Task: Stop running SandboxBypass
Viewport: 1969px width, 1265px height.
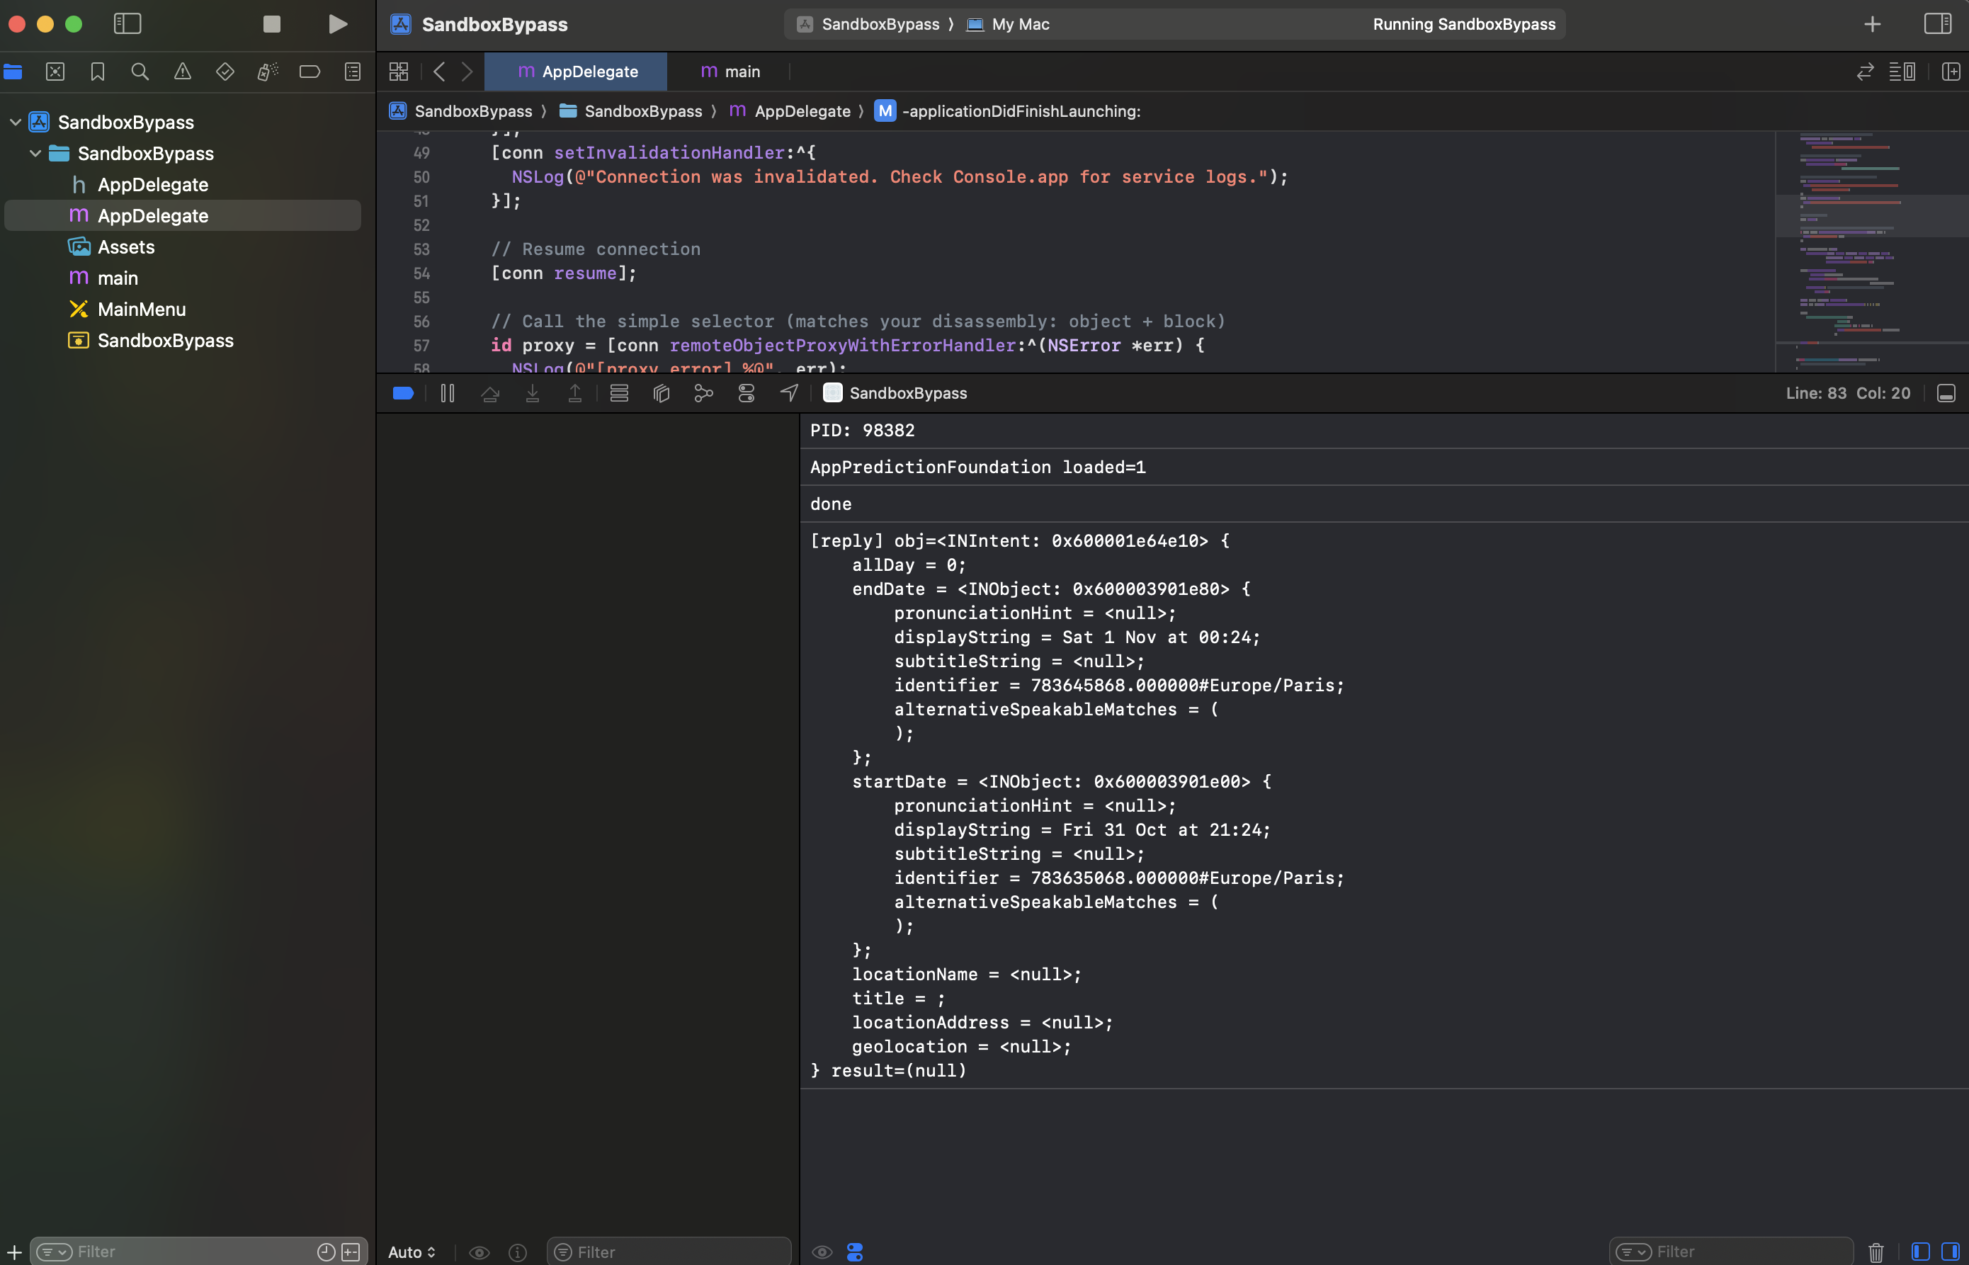Action: click(x=272, y=24)
